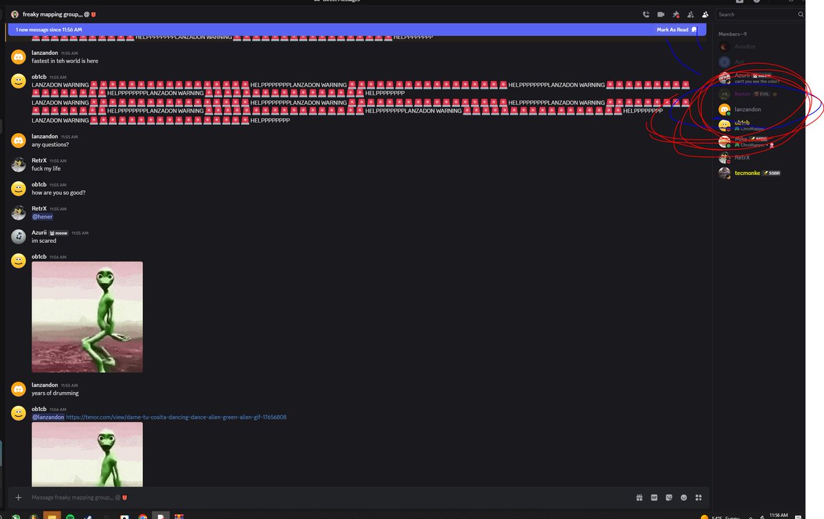Click Azurii username above 'im scared'
Viewport: 824px width, 519px height.
point(39,233)
